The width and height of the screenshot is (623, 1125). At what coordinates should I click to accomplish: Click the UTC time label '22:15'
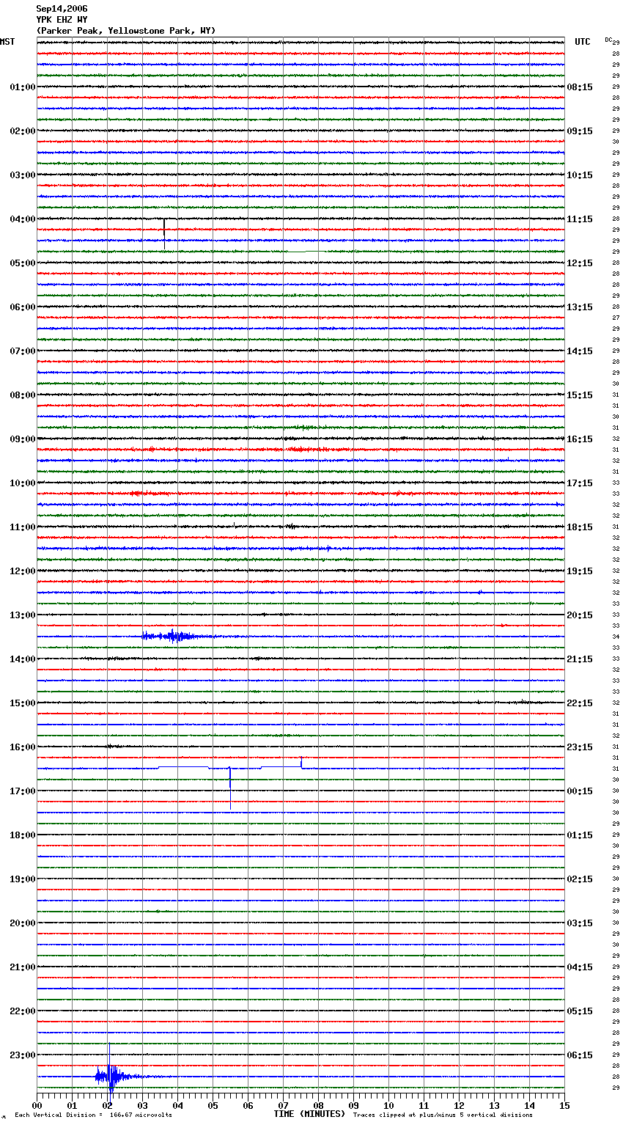click(580, 703)
